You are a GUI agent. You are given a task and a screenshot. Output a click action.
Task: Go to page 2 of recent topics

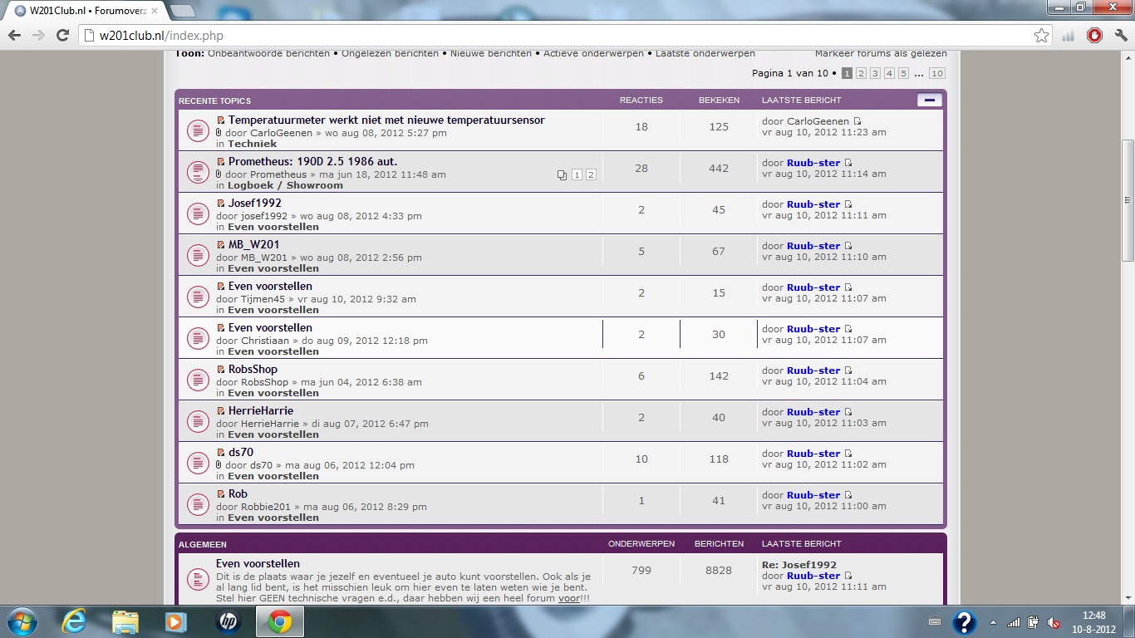[861, 73]
